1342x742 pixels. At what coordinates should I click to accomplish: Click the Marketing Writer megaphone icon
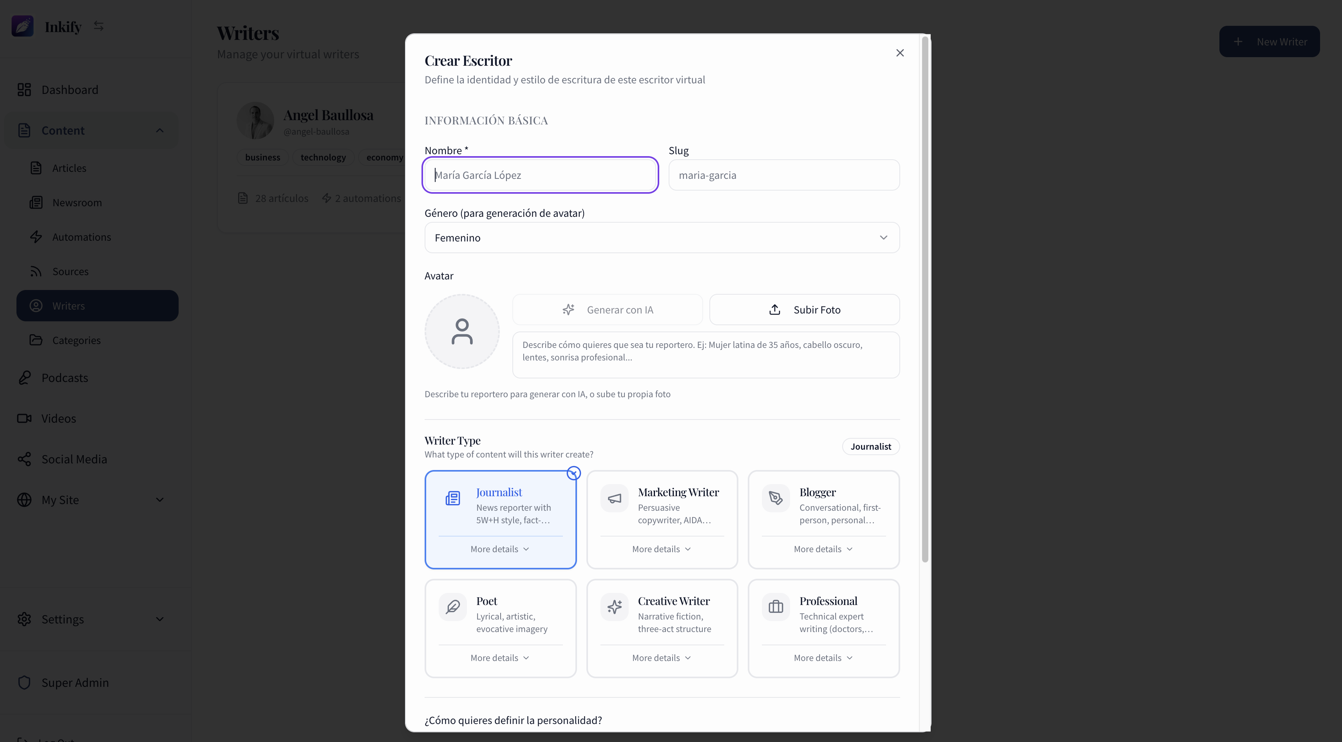pyautogui.click(x=614, y=499)
